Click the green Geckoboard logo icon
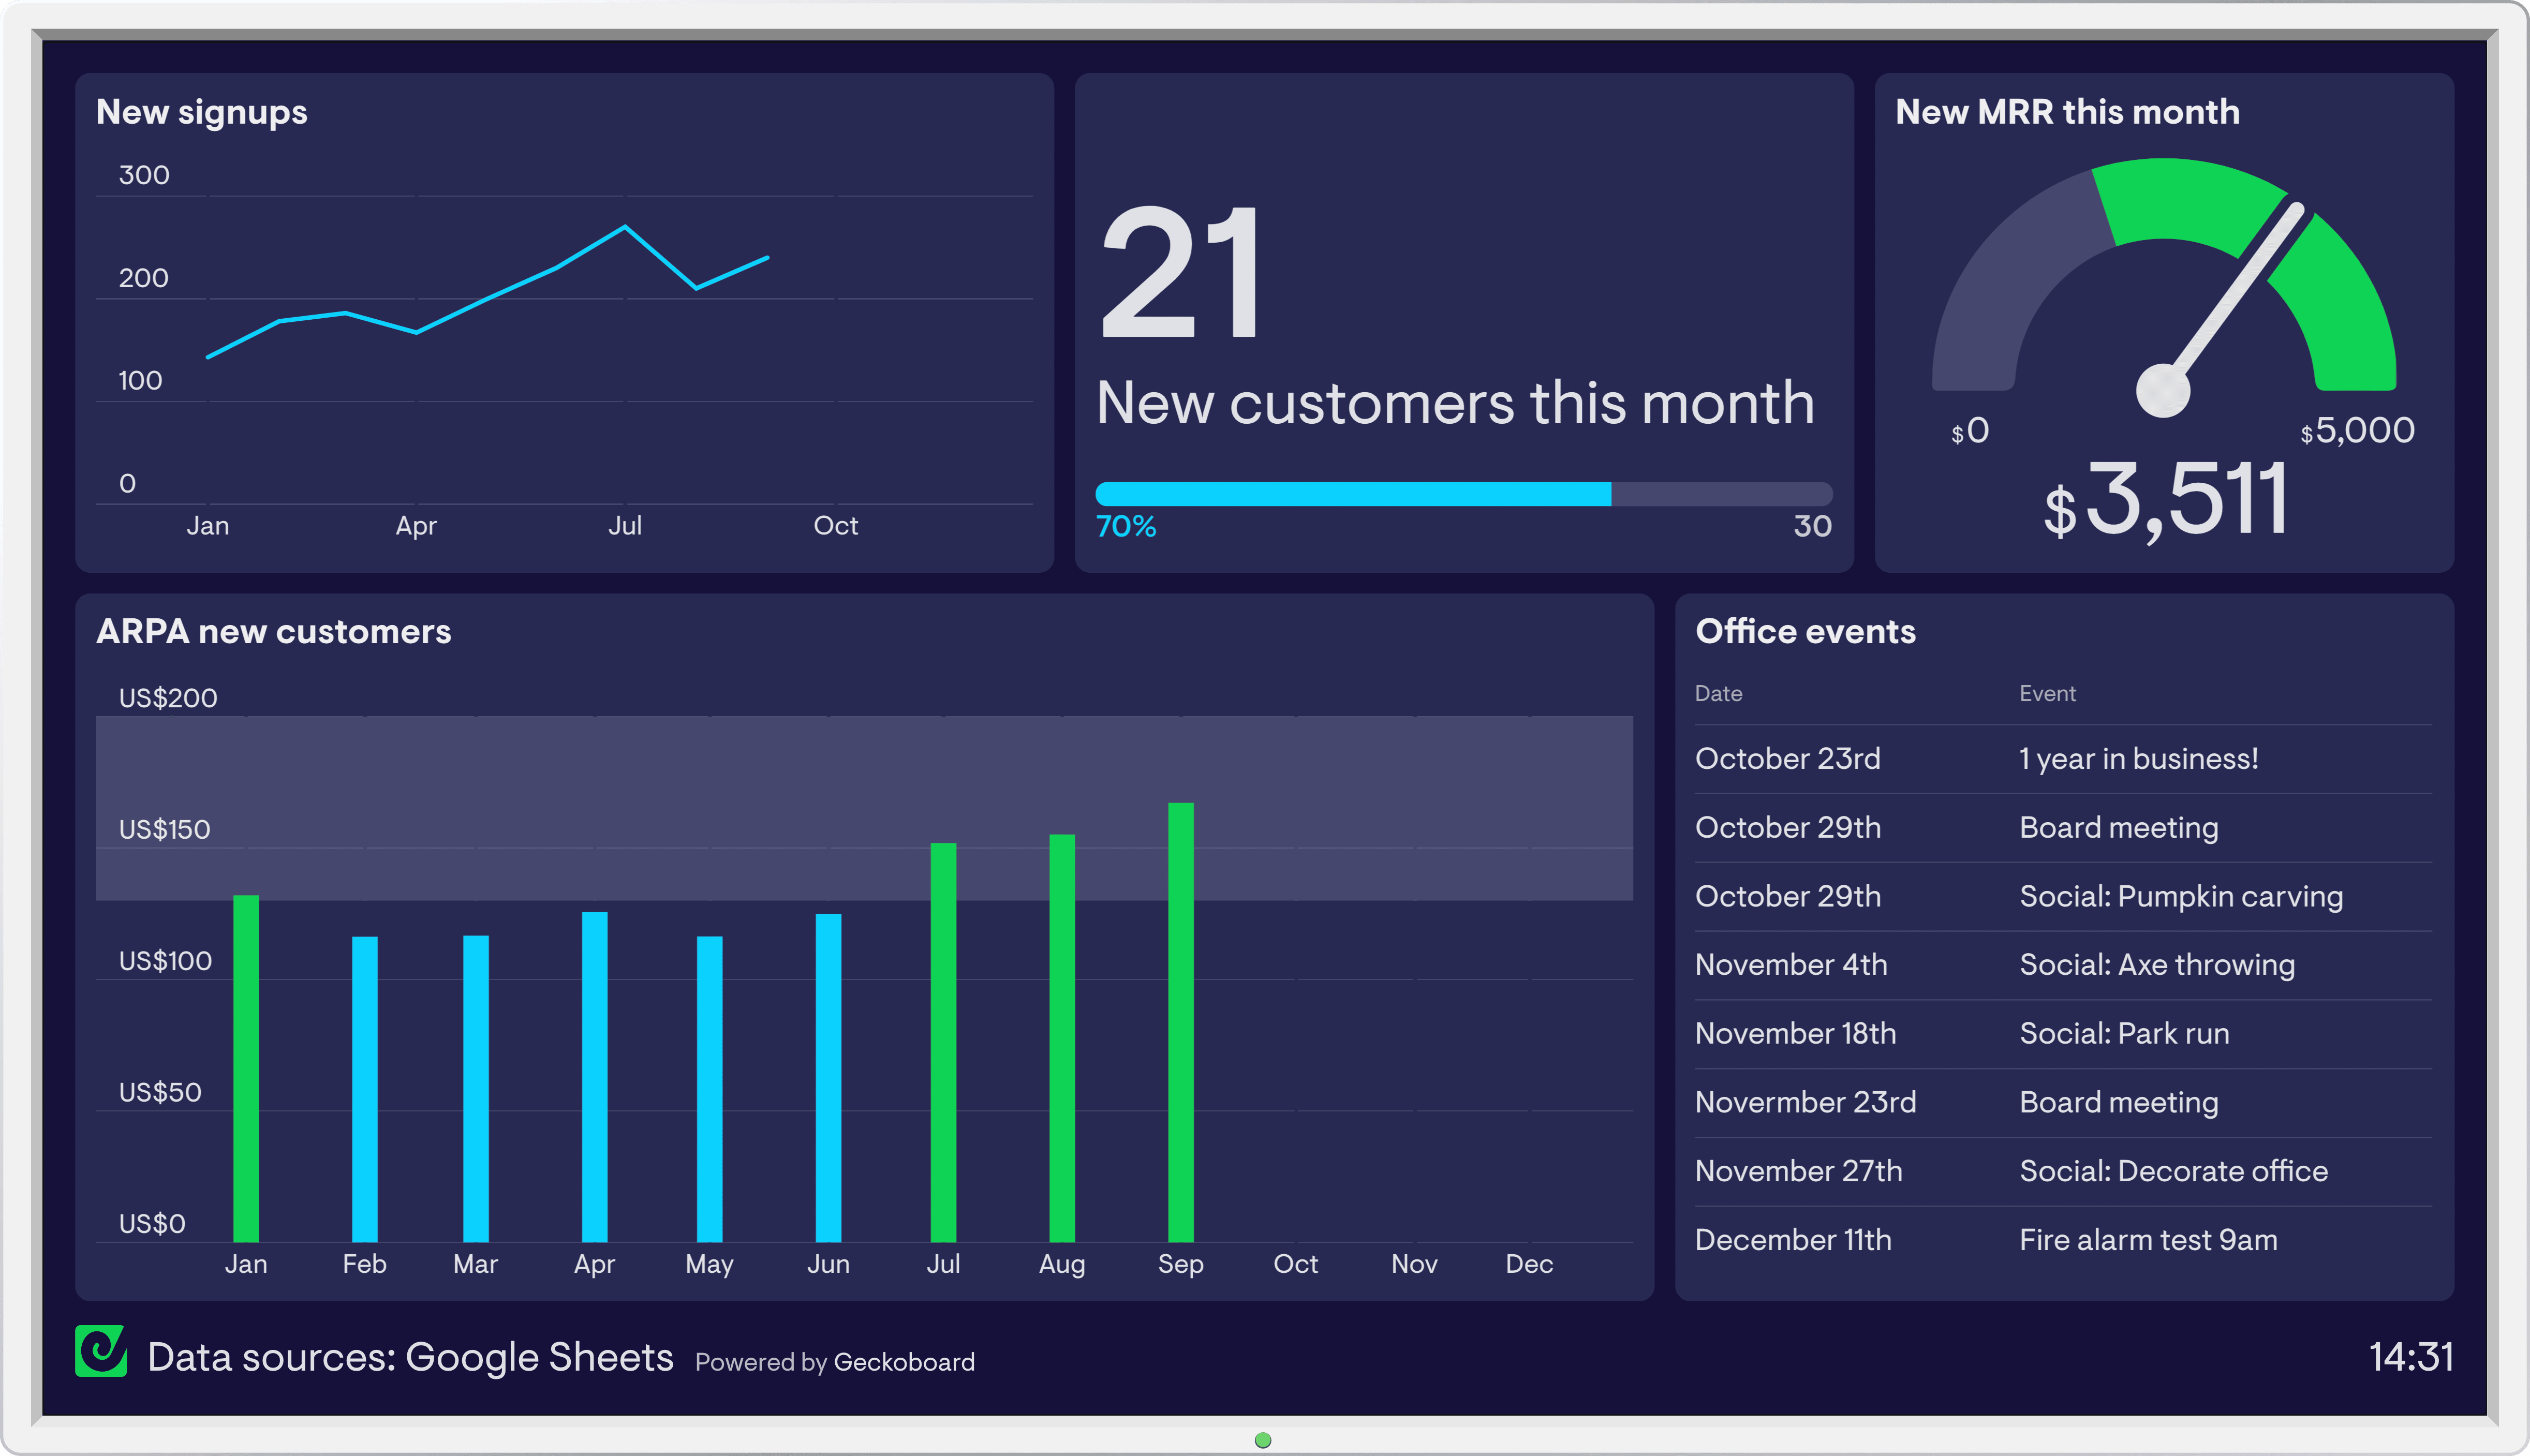This screenshot has height=1456, width=2530. tap(101, 1351)
